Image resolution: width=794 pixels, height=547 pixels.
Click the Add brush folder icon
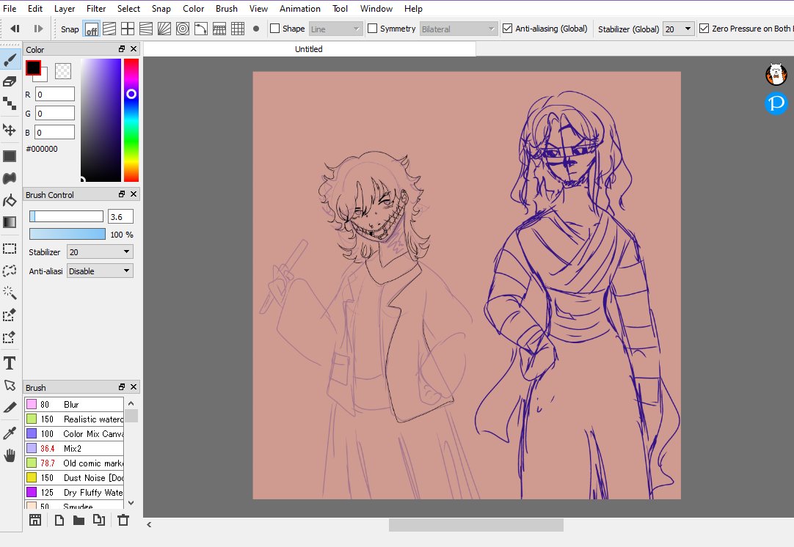[79, 520]
